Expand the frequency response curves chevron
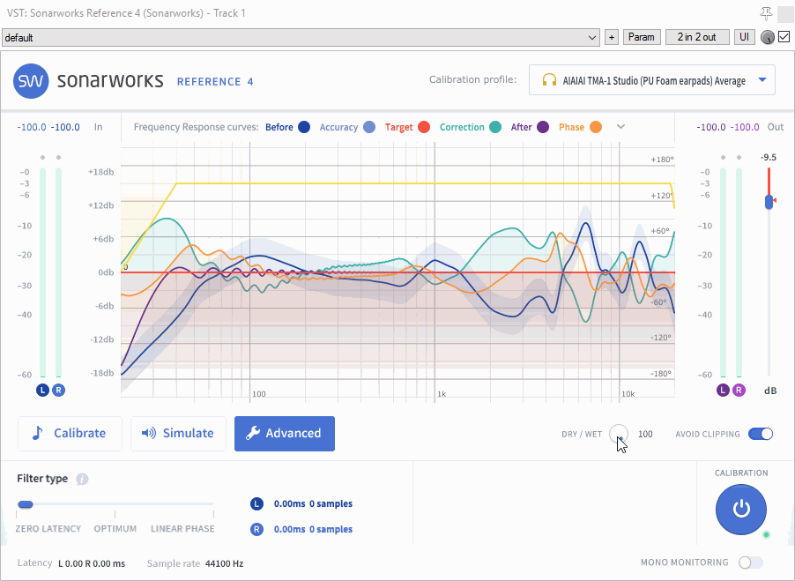Image resolution: width=795 pixels, height=581 pixels. (621, 127)
